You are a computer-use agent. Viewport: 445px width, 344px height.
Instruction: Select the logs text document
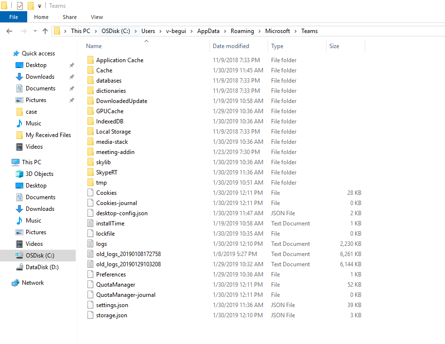[102, 244]
